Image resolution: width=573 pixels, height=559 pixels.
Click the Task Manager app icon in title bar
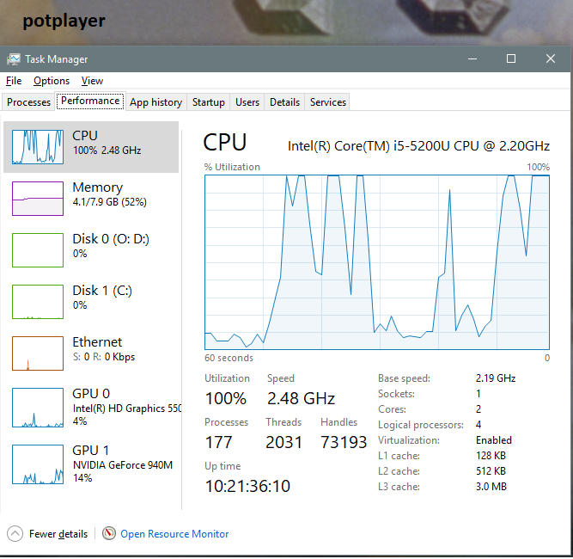(14, 59)
